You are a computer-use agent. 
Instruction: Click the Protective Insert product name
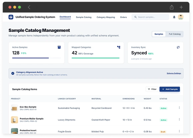click(x=28, y=130)
